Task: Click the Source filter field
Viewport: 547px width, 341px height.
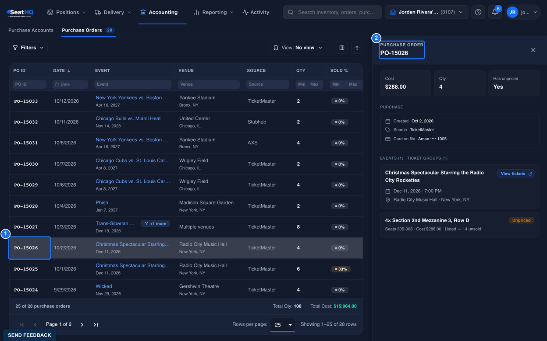Action: [x=268, y=84]
